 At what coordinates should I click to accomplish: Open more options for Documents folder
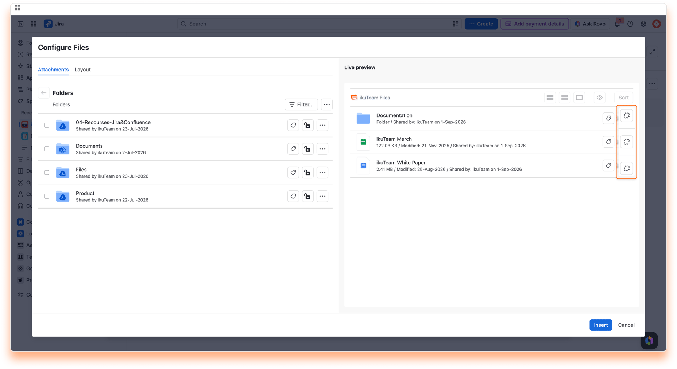322,149
